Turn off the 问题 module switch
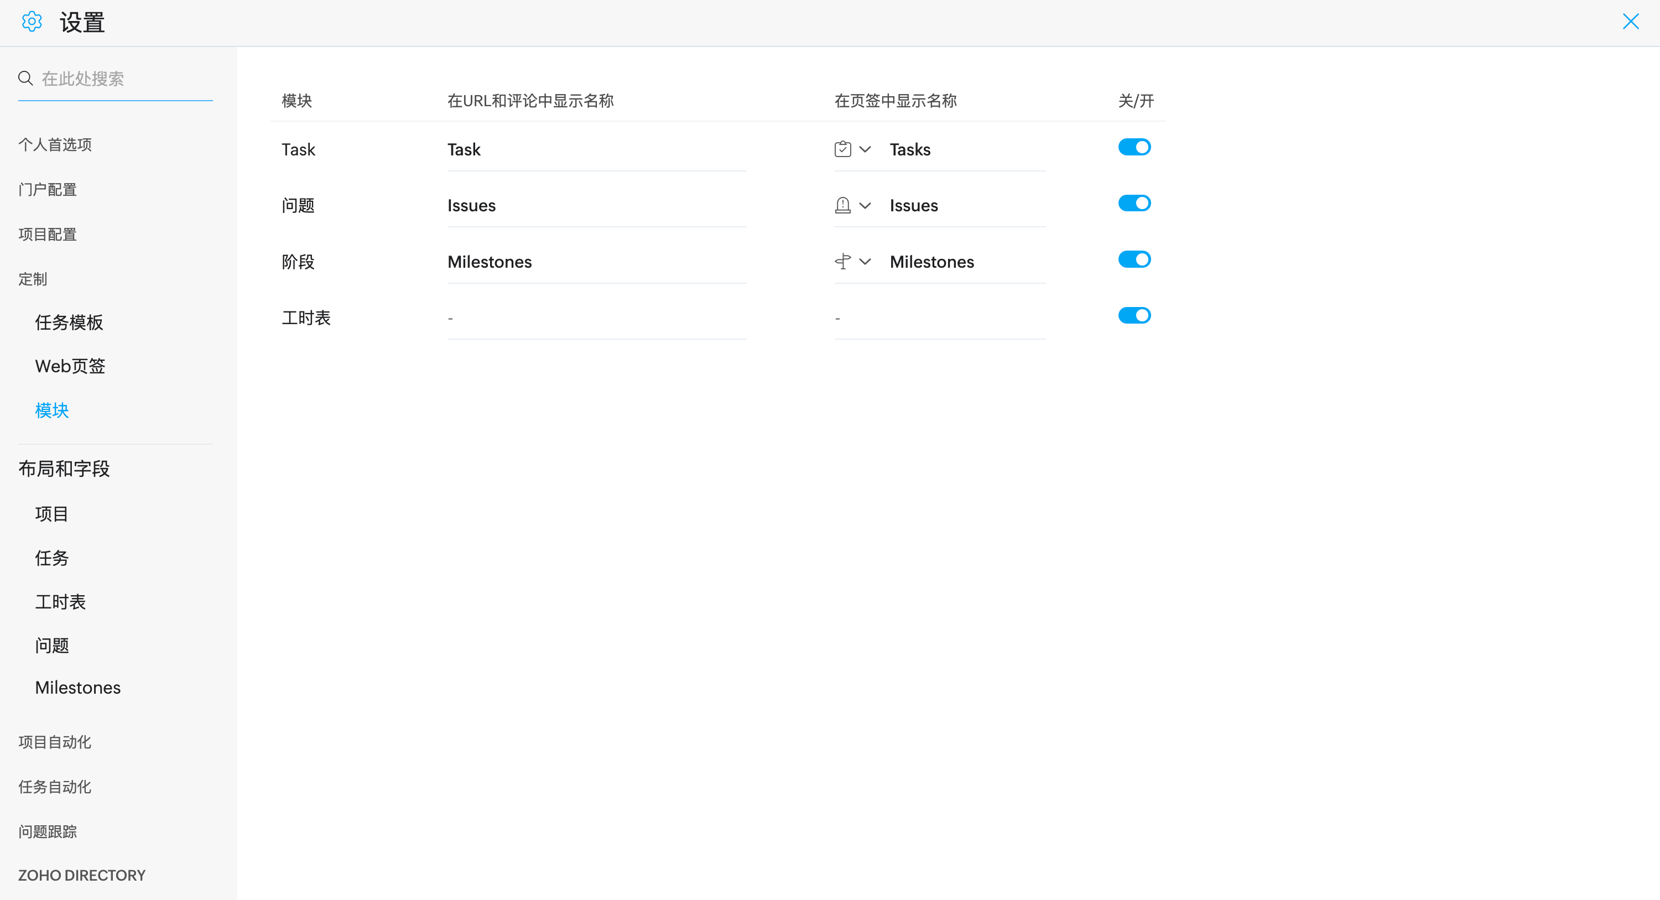Screen dimensions: 1660x900 1134,204
